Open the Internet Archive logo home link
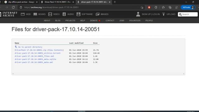This screenshot has width=199, height=112. click(x=9, y=14)
